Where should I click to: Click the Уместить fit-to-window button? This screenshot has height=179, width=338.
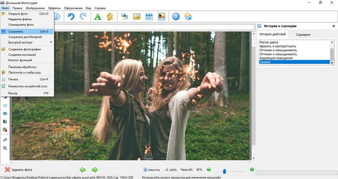click(152, 170)
